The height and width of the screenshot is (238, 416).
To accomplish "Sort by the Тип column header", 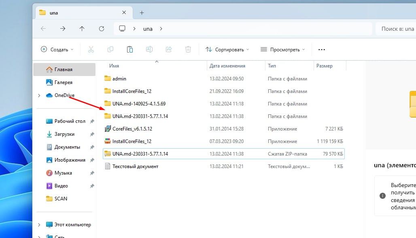I will [x=272, y=66].
